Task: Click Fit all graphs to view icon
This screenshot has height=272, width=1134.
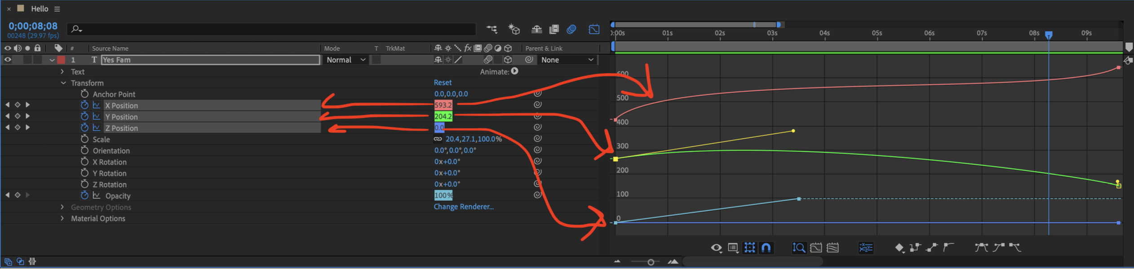Action: tap(833, 248)
